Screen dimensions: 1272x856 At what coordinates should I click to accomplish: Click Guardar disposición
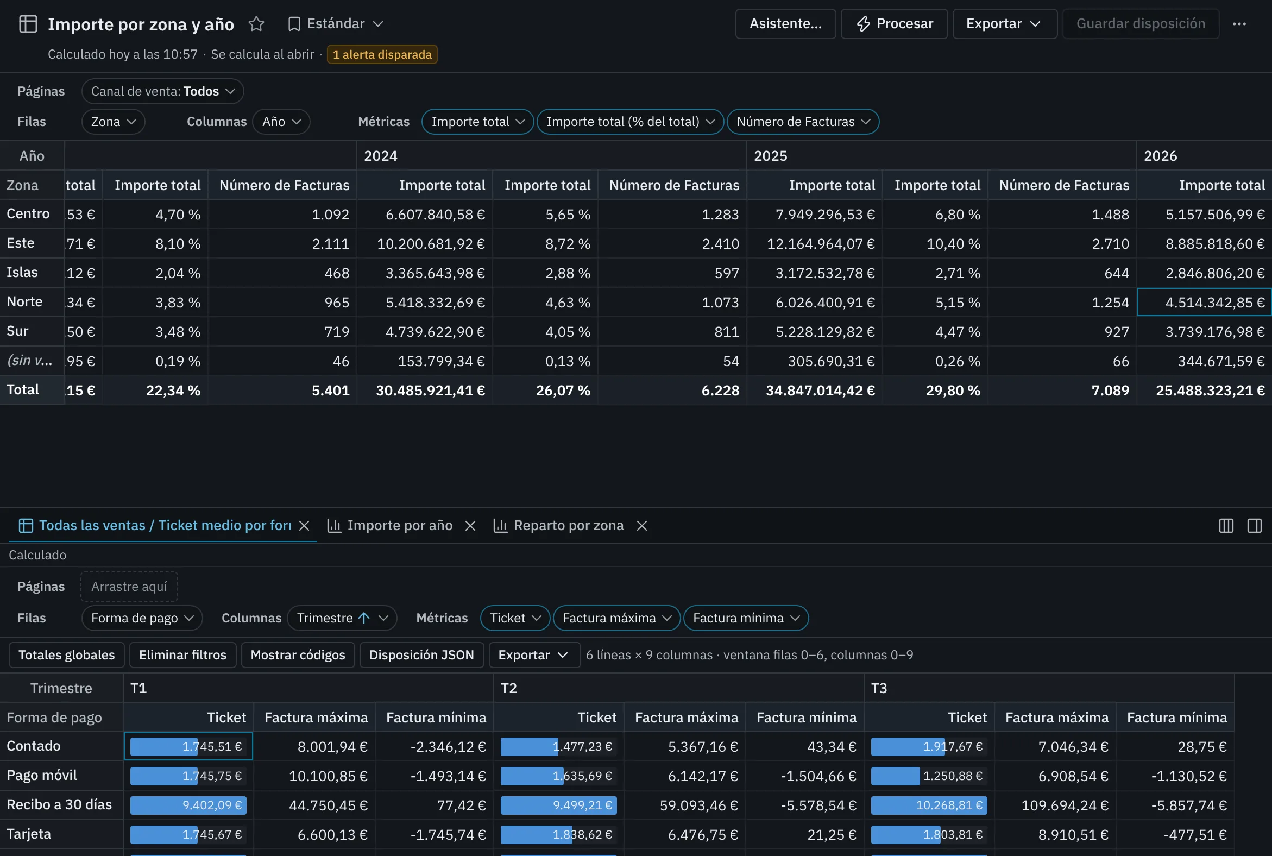1141,24
